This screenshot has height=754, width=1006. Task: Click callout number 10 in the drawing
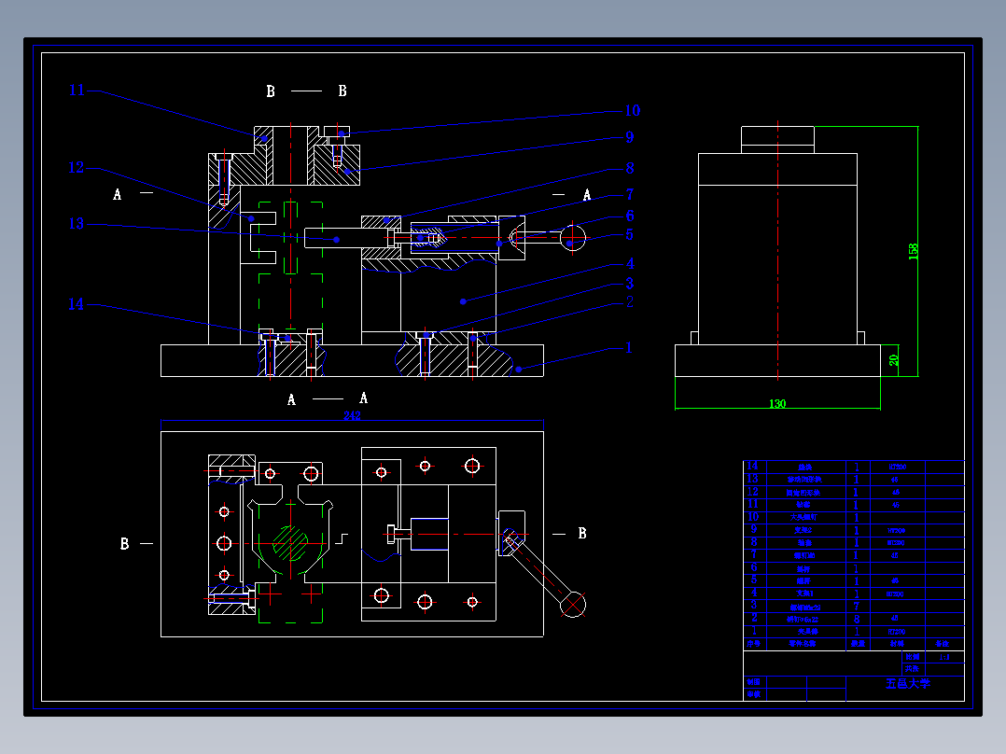pos(632,111)
